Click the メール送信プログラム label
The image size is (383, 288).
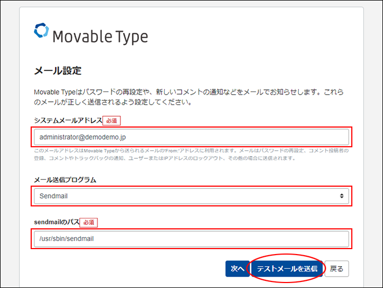pyautogui.click(x=65, y=180)
